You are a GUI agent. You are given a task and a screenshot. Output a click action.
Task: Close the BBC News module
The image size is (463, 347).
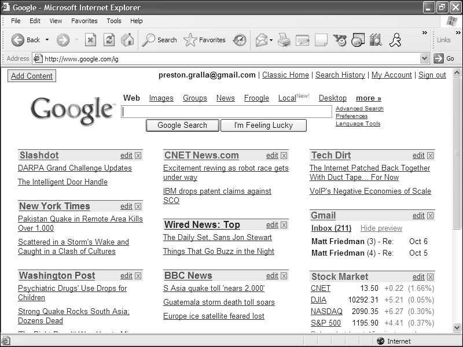[284, 276]
